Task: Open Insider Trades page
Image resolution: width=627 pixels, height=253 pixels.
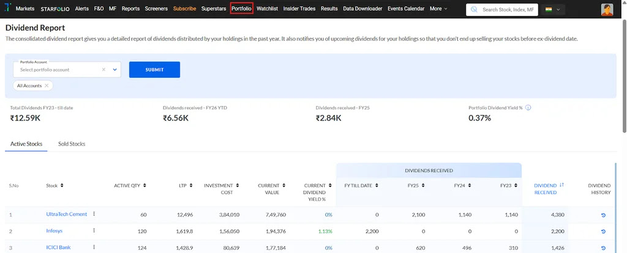Action: [299, 9]
